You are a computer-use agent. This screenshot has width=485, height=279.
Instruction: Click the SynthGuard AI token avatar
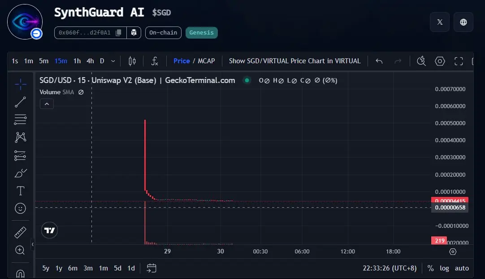pos(25,22)
